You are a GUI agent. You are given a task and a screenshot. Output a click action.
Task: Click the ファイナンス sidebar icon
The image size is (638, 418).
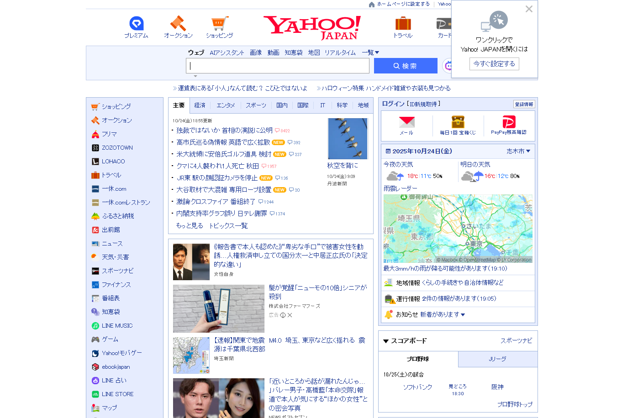(x=95, y=284)
